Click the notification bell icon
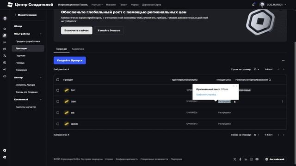The image size is (296, 166). click(253, 5)
